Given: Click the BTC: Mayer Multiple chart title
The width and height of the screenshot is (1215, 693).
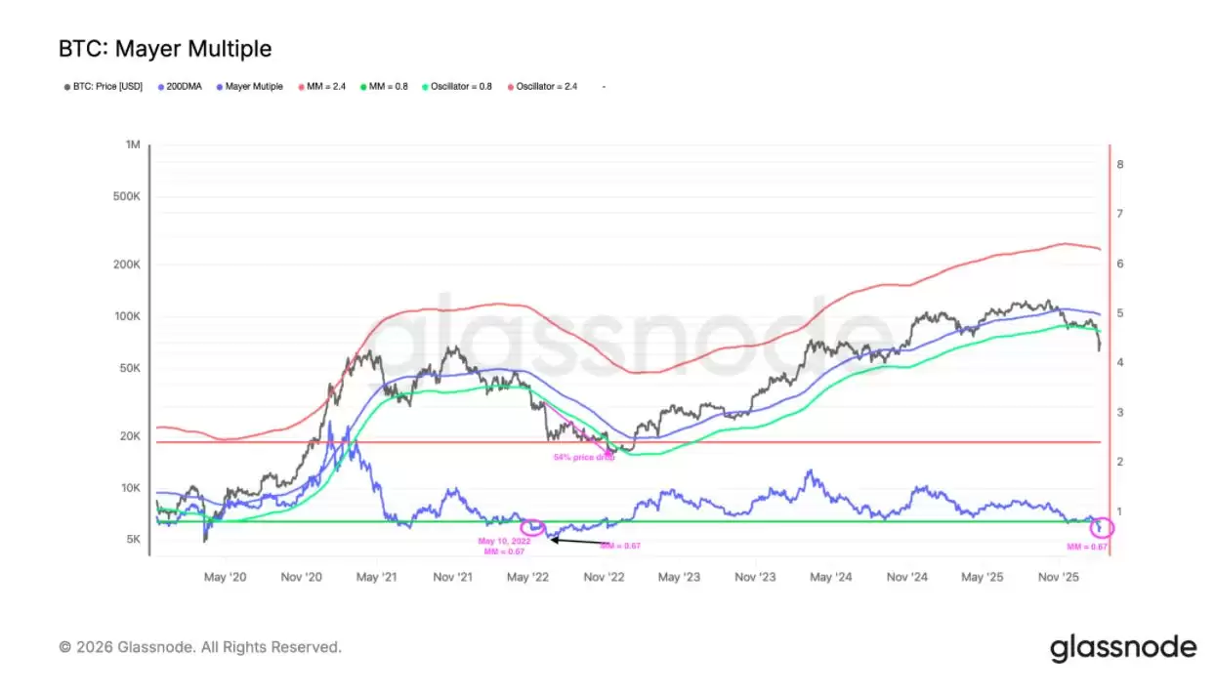Looking at the screenshot, I should tap(165, 48).
